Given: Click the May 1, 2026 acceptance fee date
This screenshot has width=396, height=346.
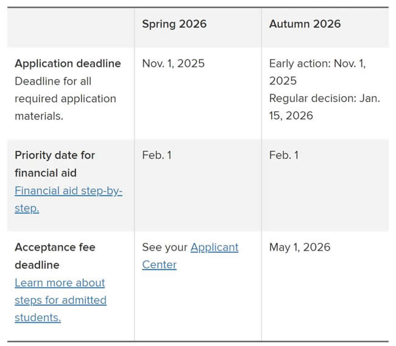Looking at the screenshot, I should [x=300, y=247].
